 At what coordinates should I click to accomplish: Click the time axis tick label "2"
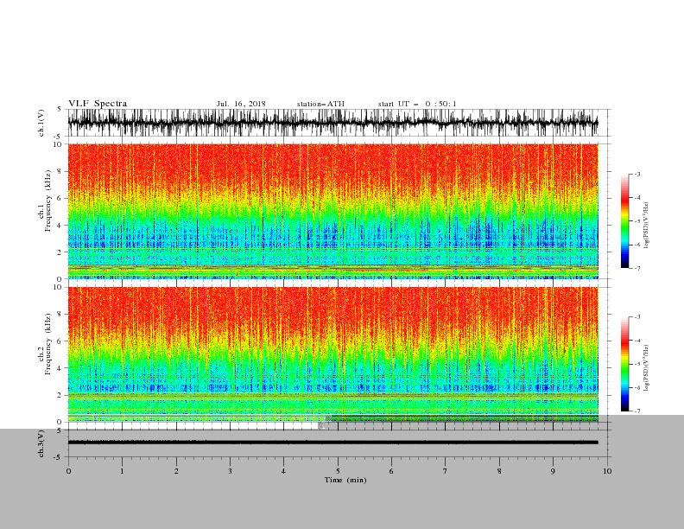click(176, 471)
